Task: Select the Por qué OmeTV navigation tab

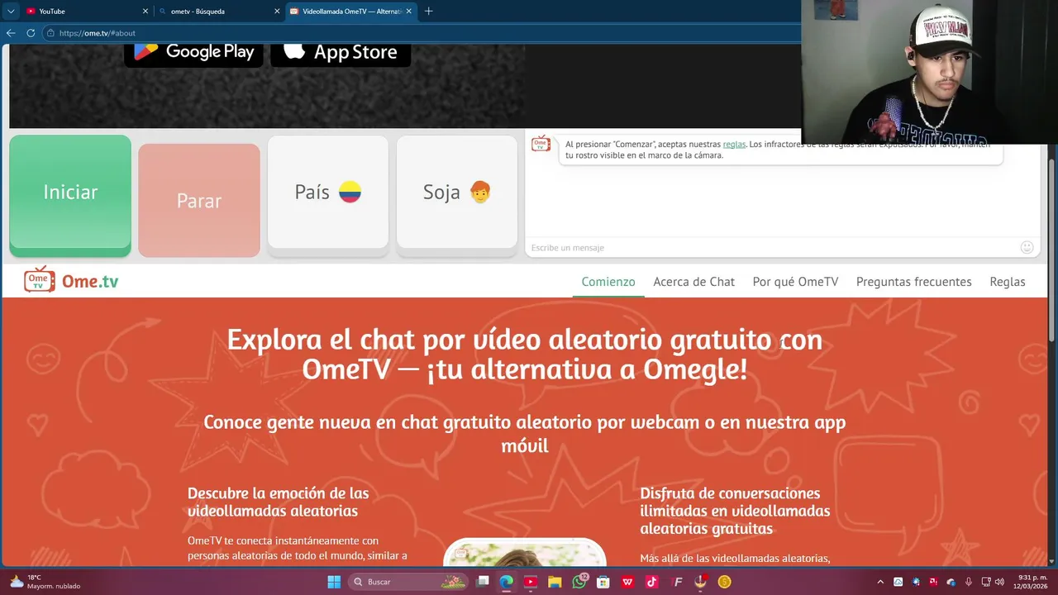Action: click(795, 282)
